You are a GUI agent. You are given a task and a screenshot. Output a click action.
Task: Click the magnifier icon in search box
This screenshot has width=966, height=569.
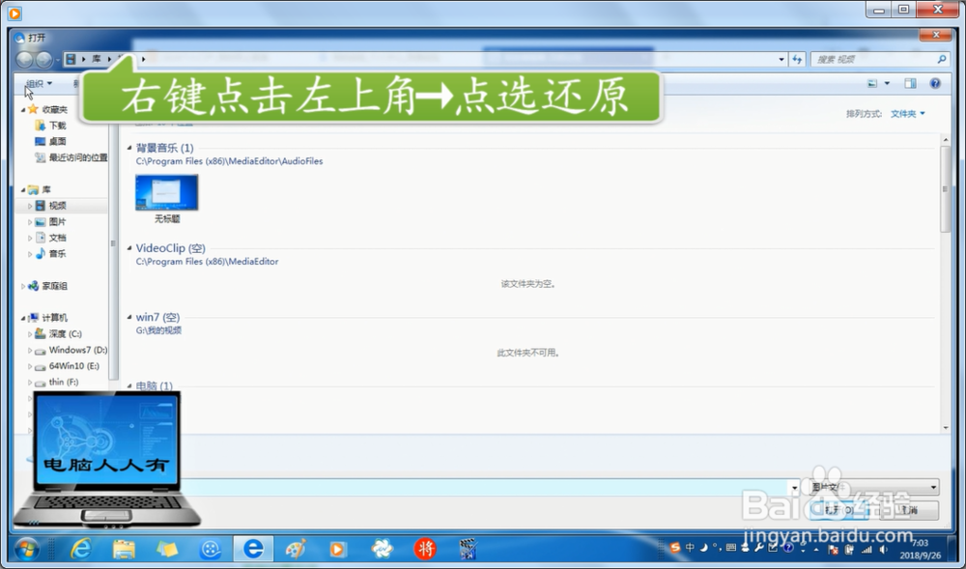click(x=941, y=59)
